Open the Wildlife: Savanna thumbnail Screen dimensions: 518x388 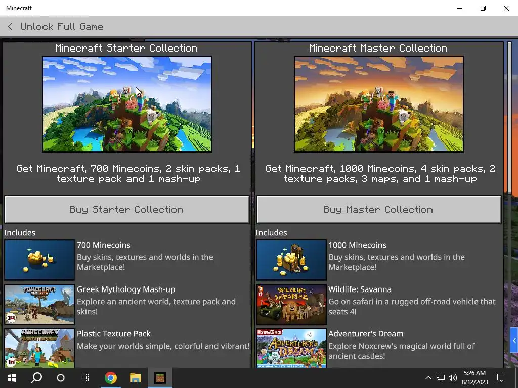(291, 305)
